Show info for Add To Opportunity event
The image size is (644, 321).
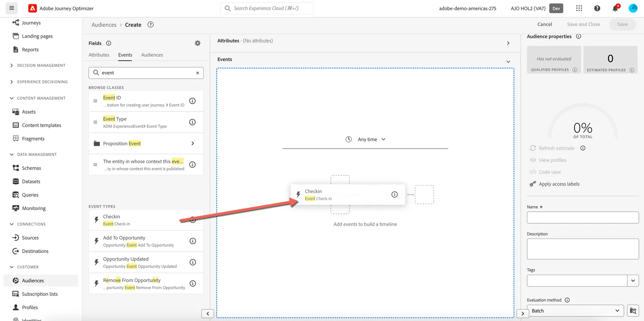pyautogui.click(x=193, y=241)
